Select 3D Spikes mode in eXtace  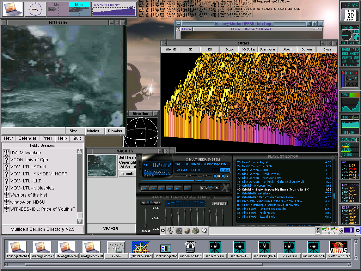pyautogui.click(x=249, y=49)
